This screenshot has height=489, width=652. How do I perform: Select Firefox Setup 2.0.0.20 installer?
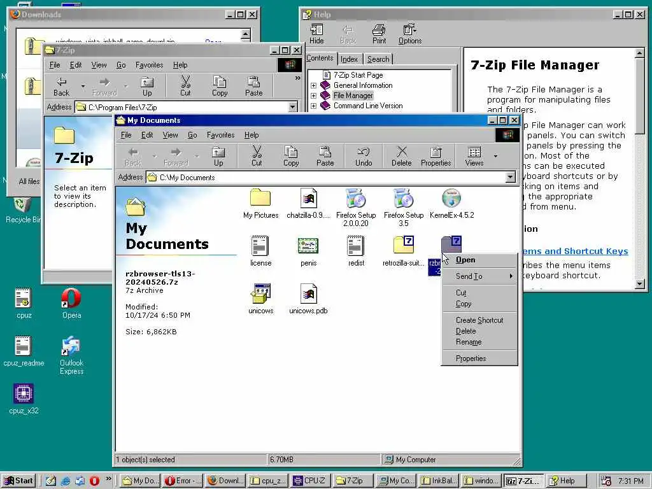(x=356, y=208)
